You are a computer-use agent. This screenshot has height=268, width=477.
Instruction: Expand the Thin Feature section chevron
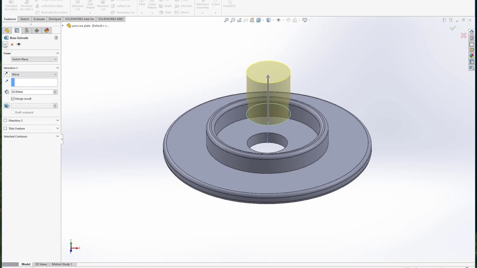point(57,128)
